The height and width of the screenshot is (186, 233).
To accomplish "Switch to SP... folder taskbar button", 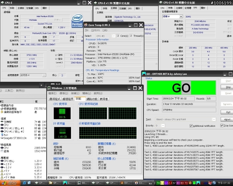I will [54, 183].
